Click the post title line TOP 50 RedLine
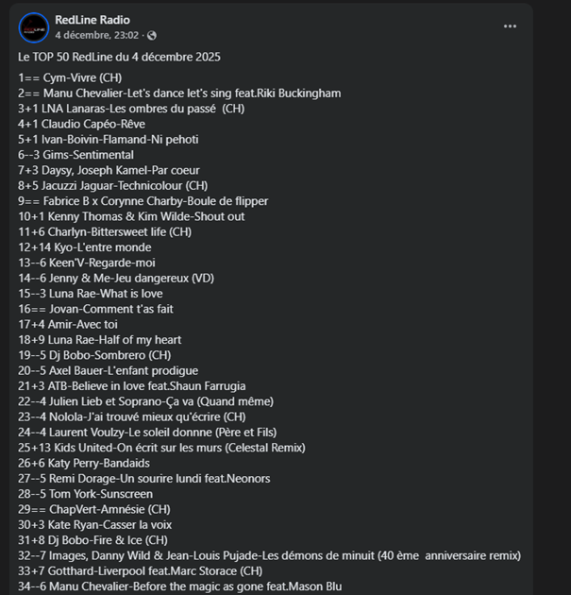Viewport: 571px width, 595px height. click(x=119, y=57)
